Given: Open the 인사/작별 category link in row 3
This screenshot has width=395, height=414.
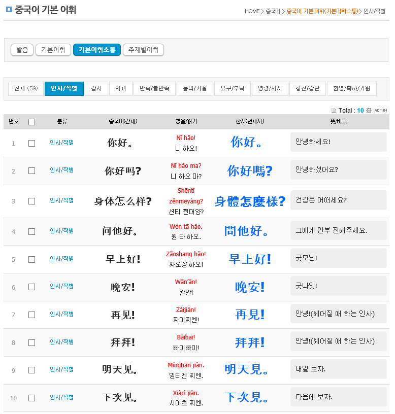Looking at the screenshot, I should point(61,200).
